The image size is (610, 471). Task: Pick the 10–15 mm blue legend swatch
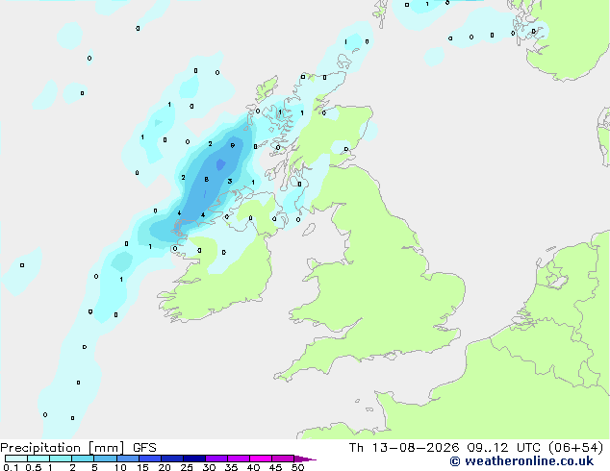pos(127,459)
